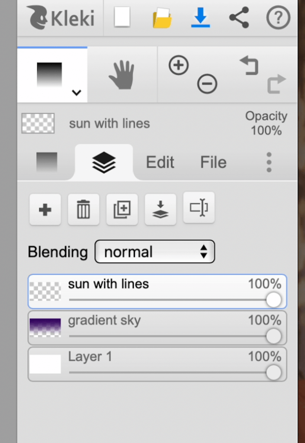The width and height of the screenshot is (305, 443).
Task: Open the share icon
Action: click(x=239, y=17)
